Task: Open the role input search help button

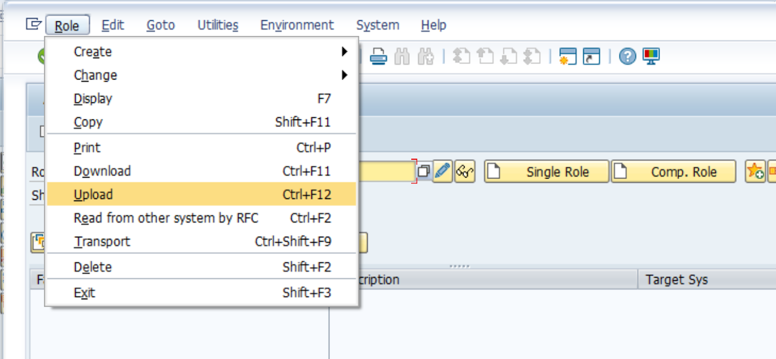Action: pyautogui.click(x=423, y=172)
